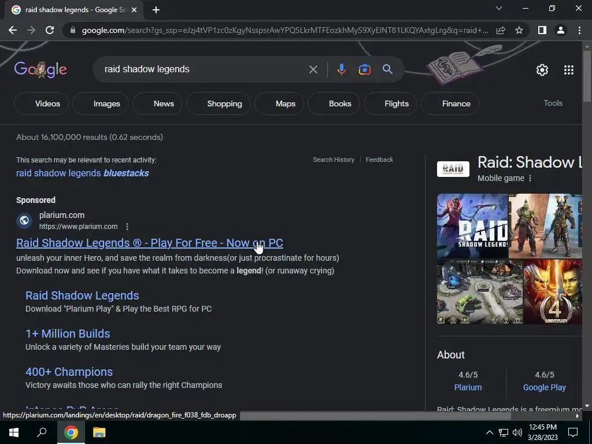
Task: Open File Explorer from taskbar
Action: pyautogui.click(x=99, y=432)
